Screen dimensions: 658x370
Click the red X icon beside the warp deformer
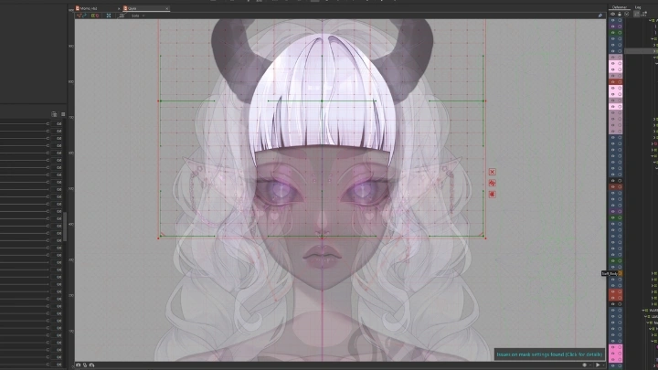(x=493, y=172)
